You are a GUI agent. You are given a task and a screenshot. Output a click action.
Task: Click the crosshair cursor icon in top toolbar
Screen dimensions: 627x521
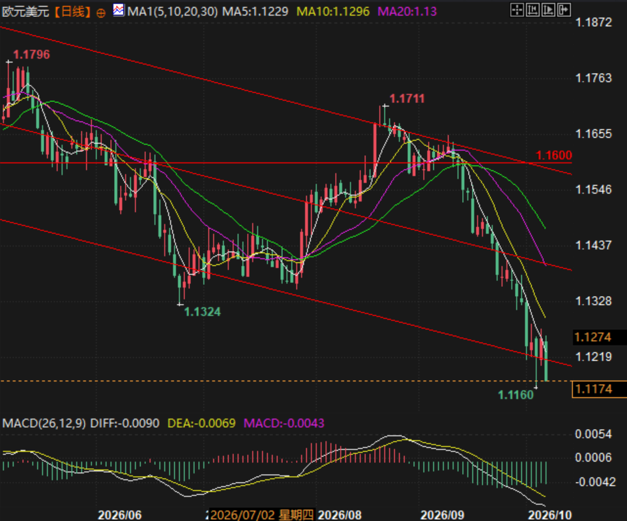point(517,10)
